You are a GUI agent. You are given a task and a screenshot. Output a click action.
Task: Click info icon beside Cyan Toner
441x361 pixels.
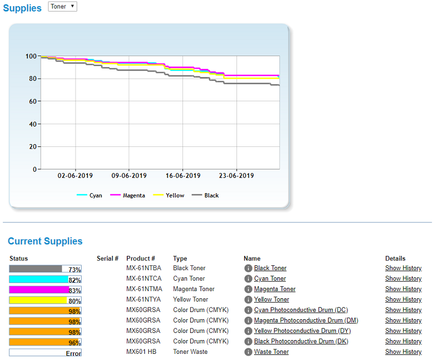click(248, 279)
